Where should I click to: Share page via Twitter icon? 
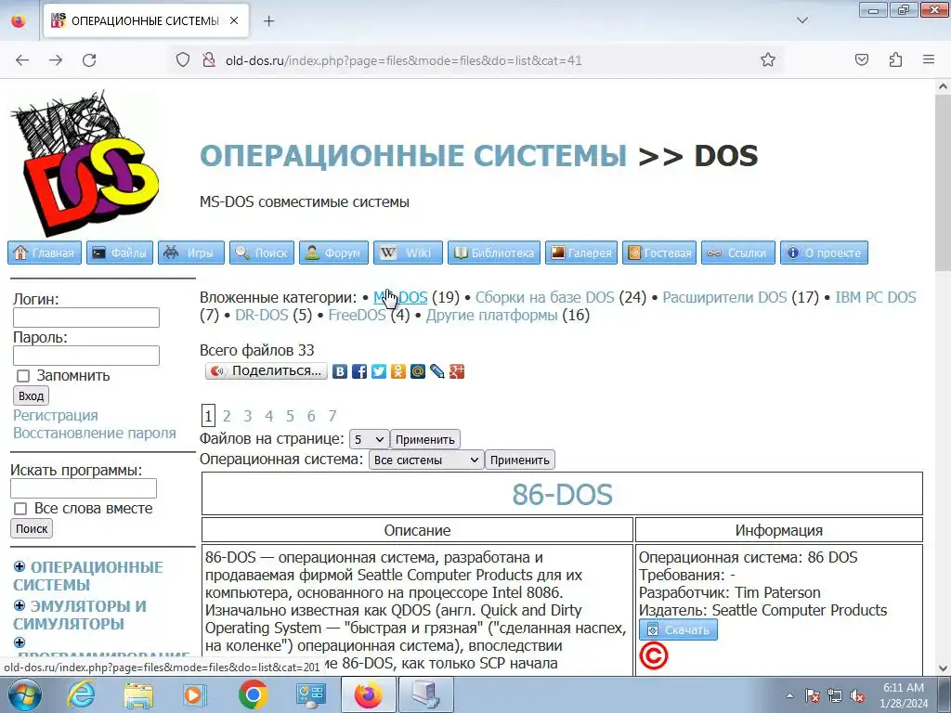(379, 371)
